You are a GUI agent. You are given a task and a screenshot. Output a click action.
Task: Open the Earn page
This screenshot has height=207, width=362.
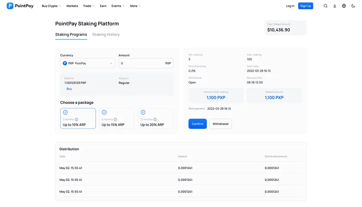pyautogui.click(x=103, y=6)
